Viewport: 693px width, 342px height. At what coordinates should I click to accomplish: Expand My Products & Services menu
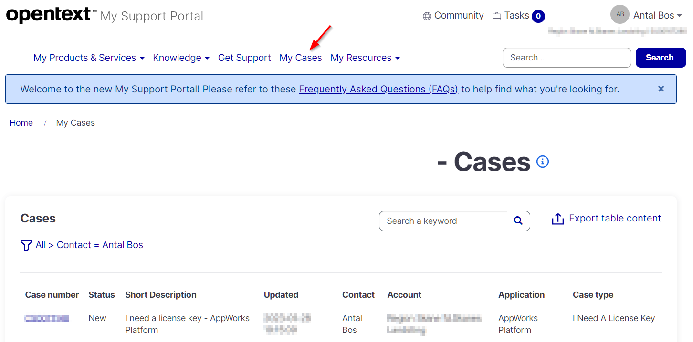click(89, 58)
